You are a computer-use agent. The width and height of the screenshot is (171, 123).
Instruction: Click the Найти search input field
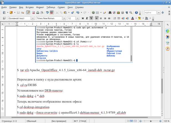click(150, 12)
